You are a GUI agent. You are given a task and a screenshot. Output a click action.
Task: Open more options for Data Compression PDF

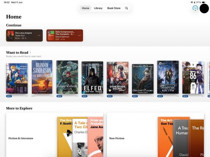80,36
